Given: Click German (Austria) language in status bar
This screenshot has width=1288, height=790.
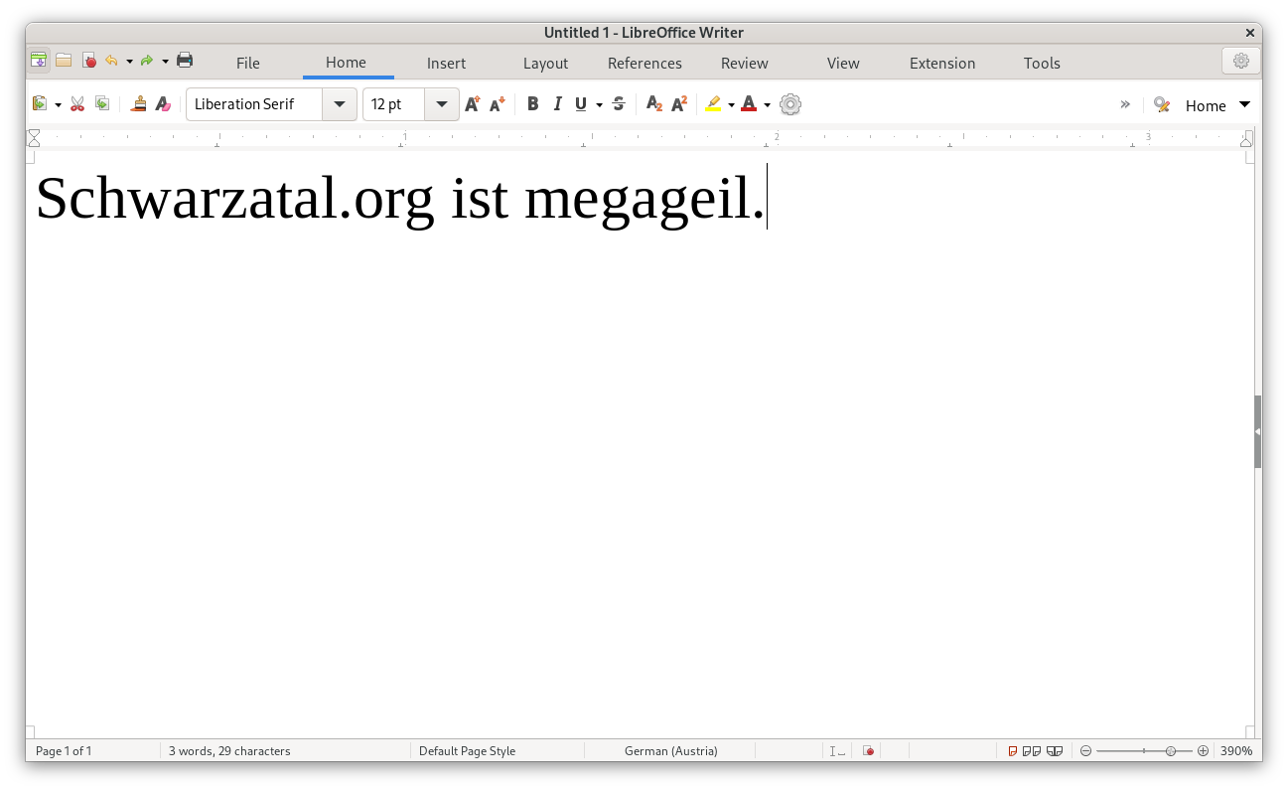Looking at the screenshot, I should (x=670, y=751).
